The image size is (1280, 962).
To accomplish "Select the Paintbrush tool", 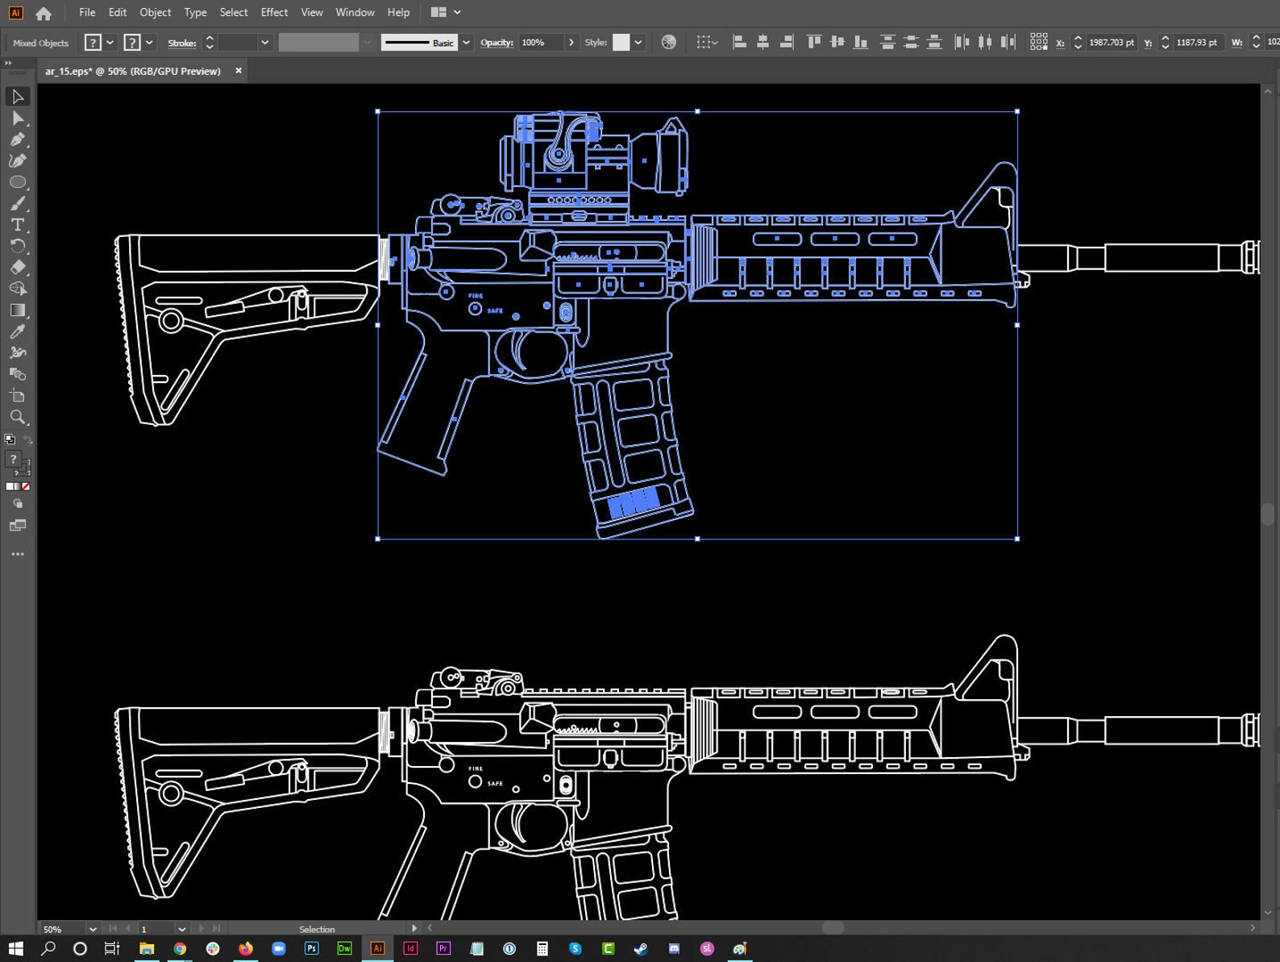I will pos(18,203).
